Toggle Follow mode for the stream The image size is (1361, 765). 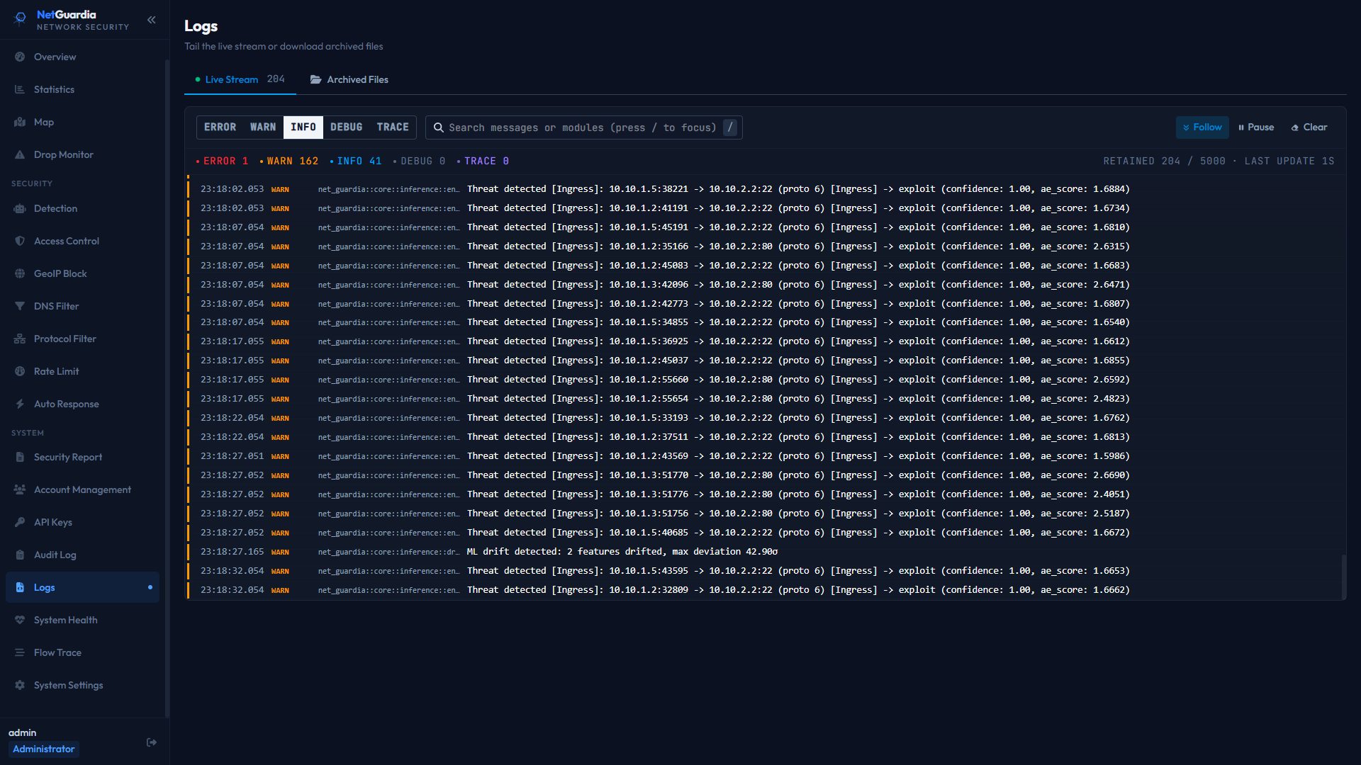click(x=1202, y=127)
